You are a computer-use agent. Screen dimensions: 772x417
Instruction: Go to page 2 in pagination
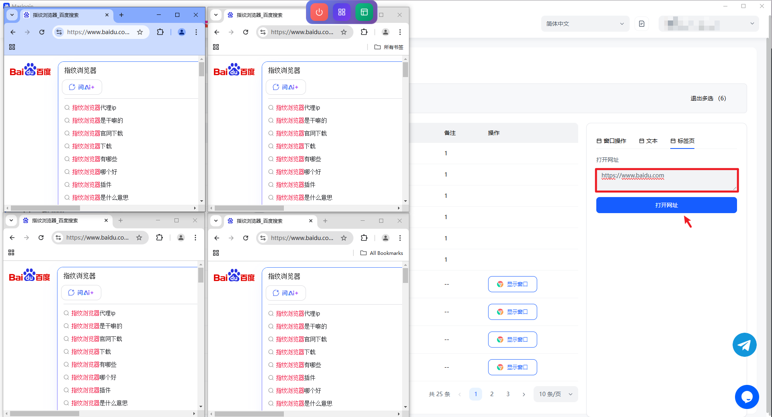coord(492,394)
